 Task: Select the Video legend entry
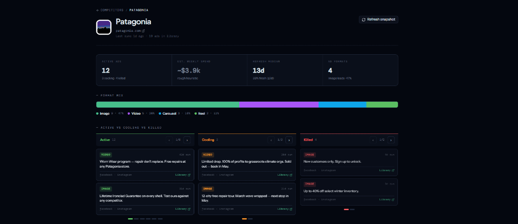(x=141, y=113)
